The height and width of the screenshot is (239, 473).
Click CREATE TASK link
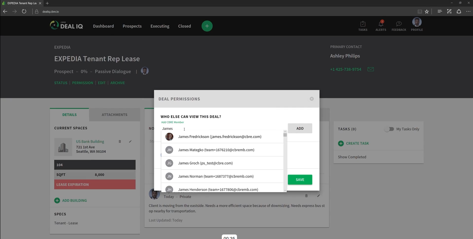tap(357, 143)
